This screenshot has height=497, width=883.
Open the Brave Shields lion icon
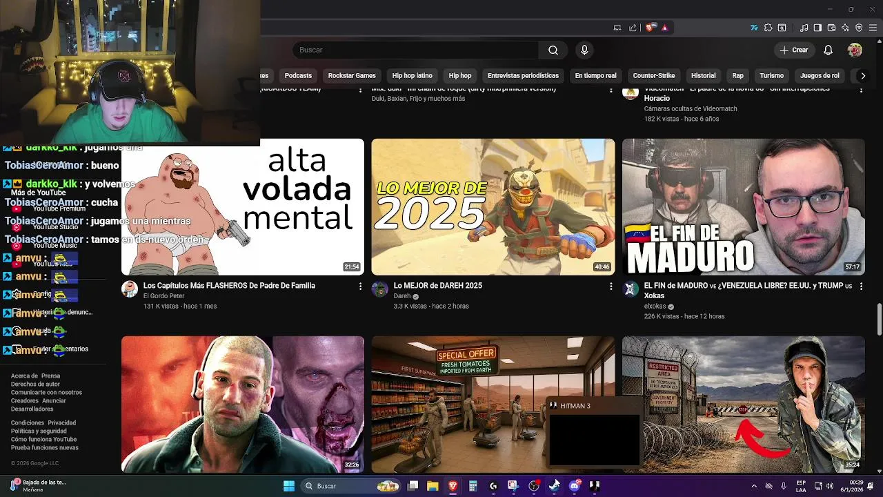(x=649, y=28)
